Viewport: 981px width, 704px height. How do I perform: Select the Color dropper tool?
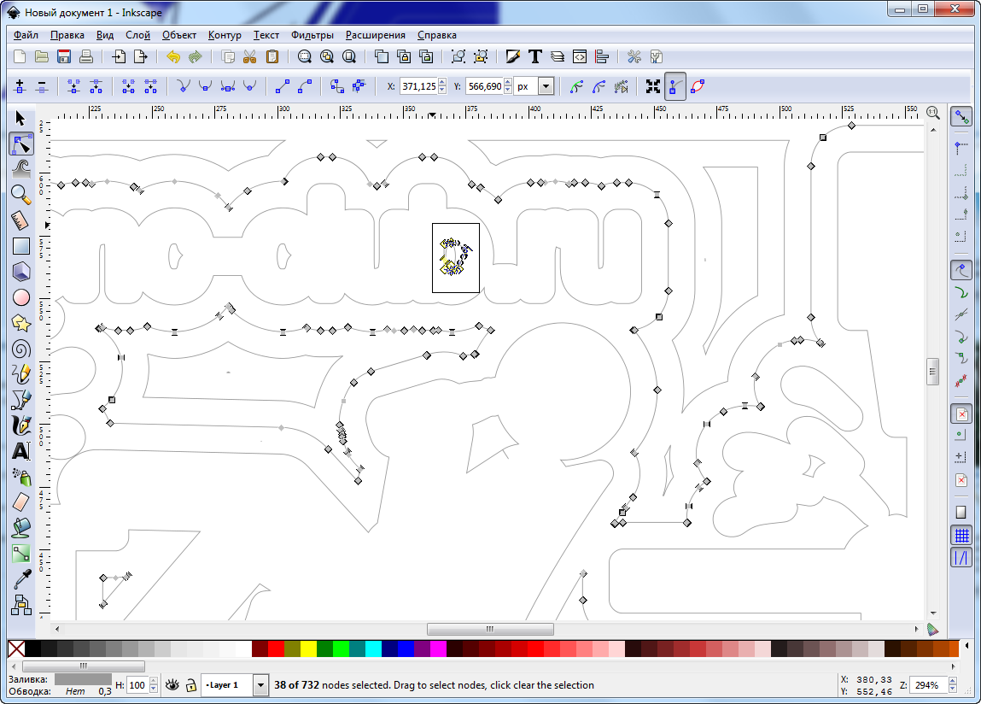pos(20,579)
